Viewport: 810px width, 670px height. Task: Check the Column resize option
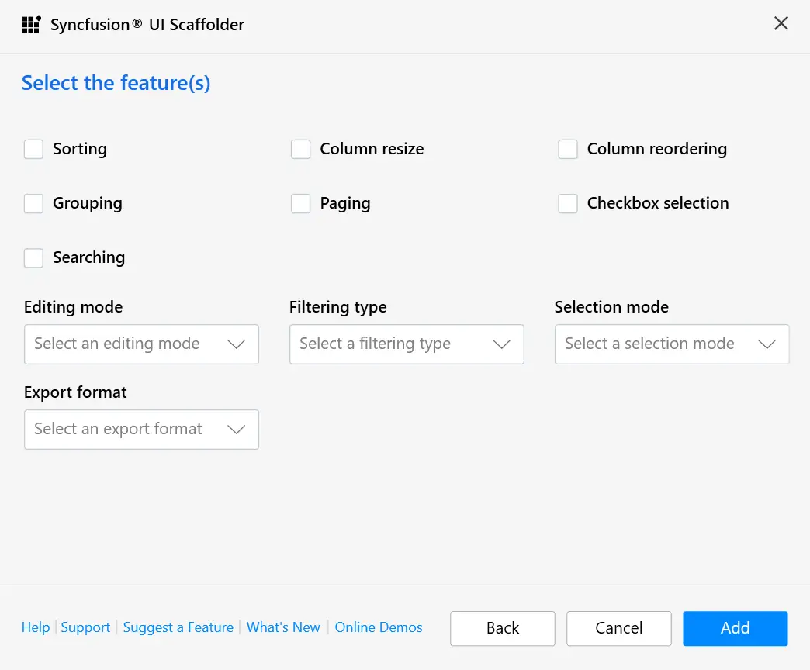tap(300, 149)
